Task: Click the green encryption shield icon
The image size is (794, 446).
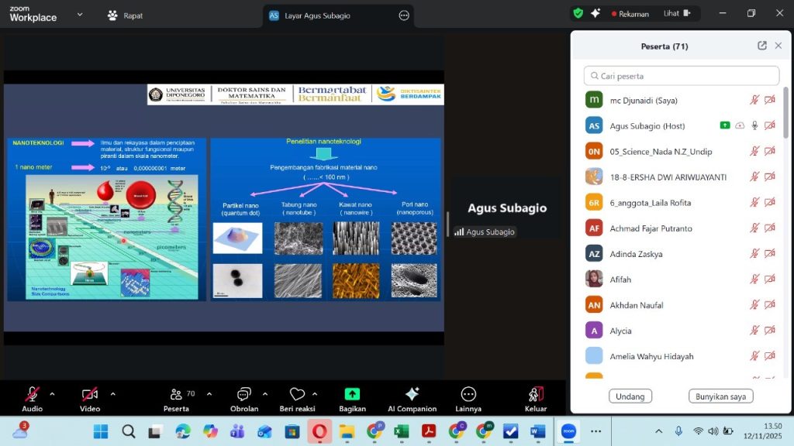Action: [578, 13]
